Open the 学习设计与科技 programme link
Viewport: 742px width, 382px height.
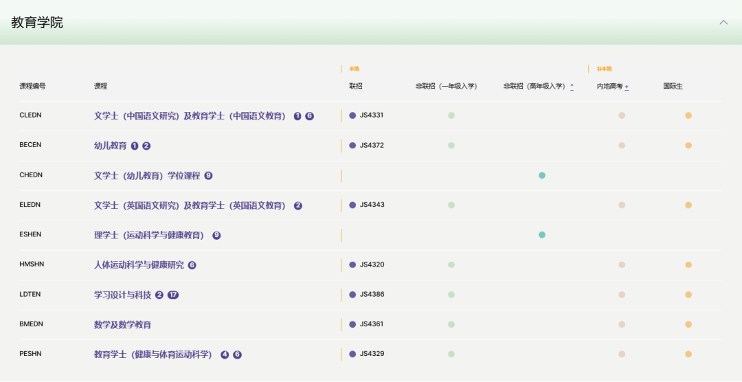click(122, 295)
